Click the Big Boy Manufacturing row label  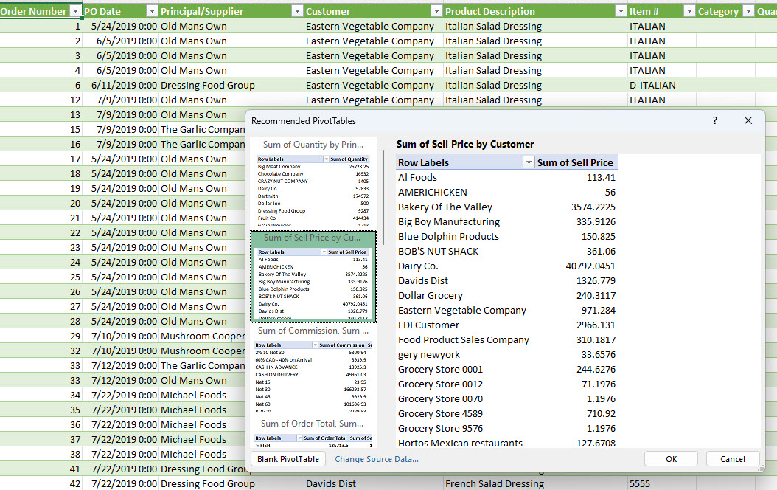coord(449,221)
